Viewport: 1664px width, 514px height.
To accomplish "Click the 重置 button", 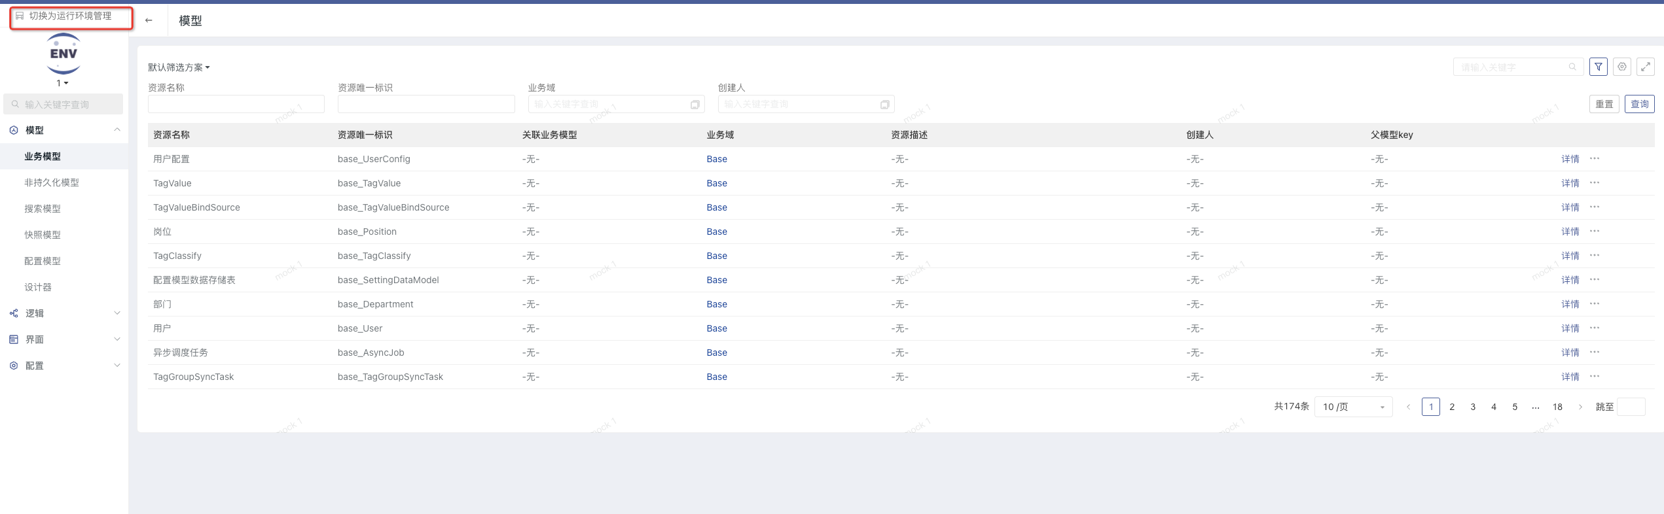I will coord(1604,104).
